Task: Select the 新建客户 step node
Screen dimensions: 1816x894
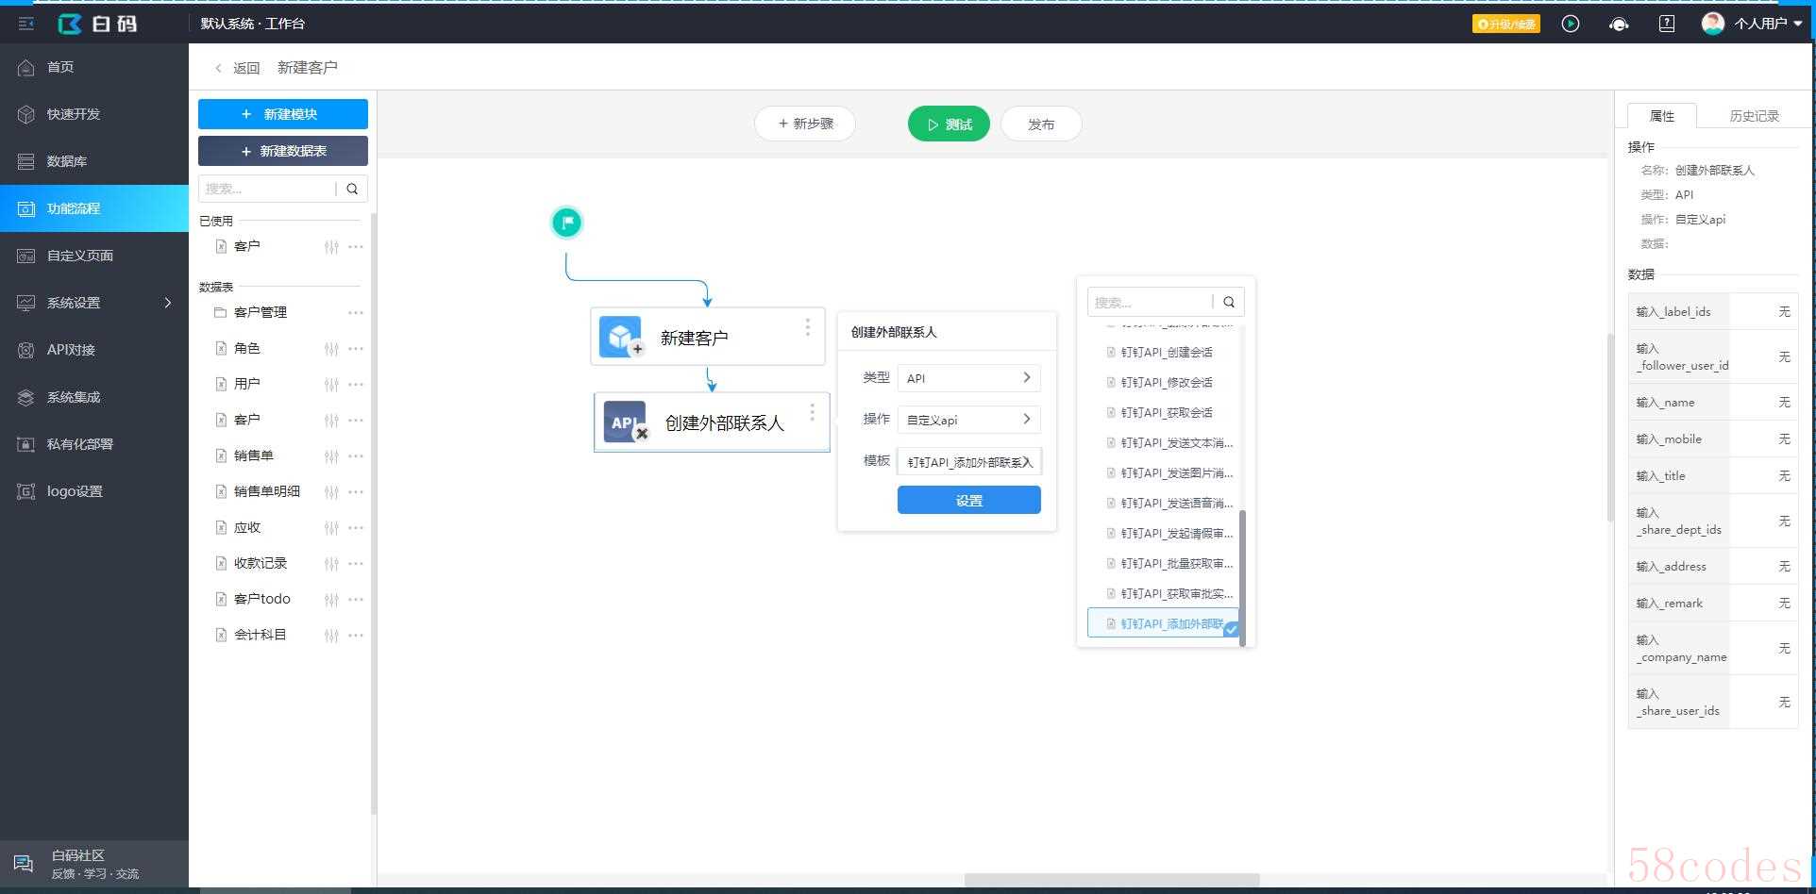Action: pyautogui.click(x=708, y=337)
